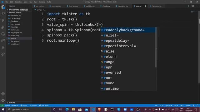Open profile.png in Explorer
Viewport: 200px width, 112px height.
point(15,35)
